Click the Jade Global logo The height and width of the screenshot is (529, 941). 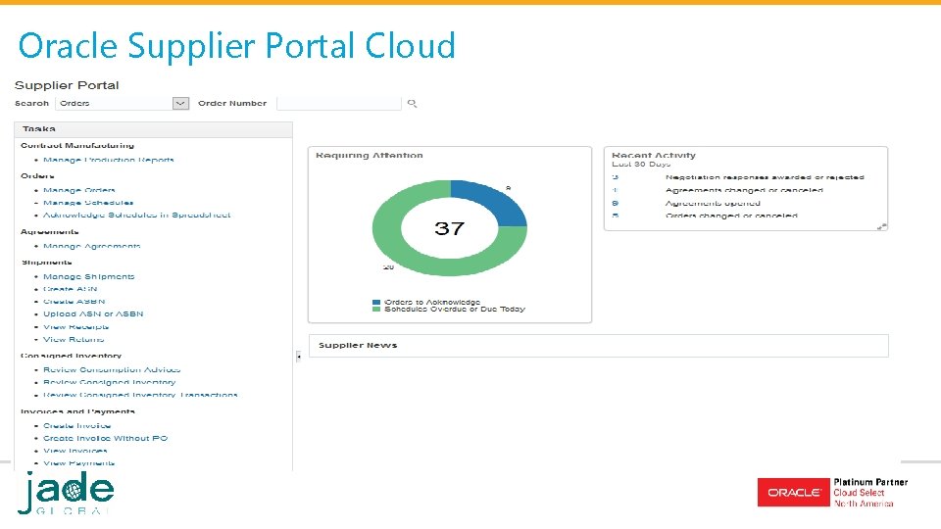(x=66, y=493)
